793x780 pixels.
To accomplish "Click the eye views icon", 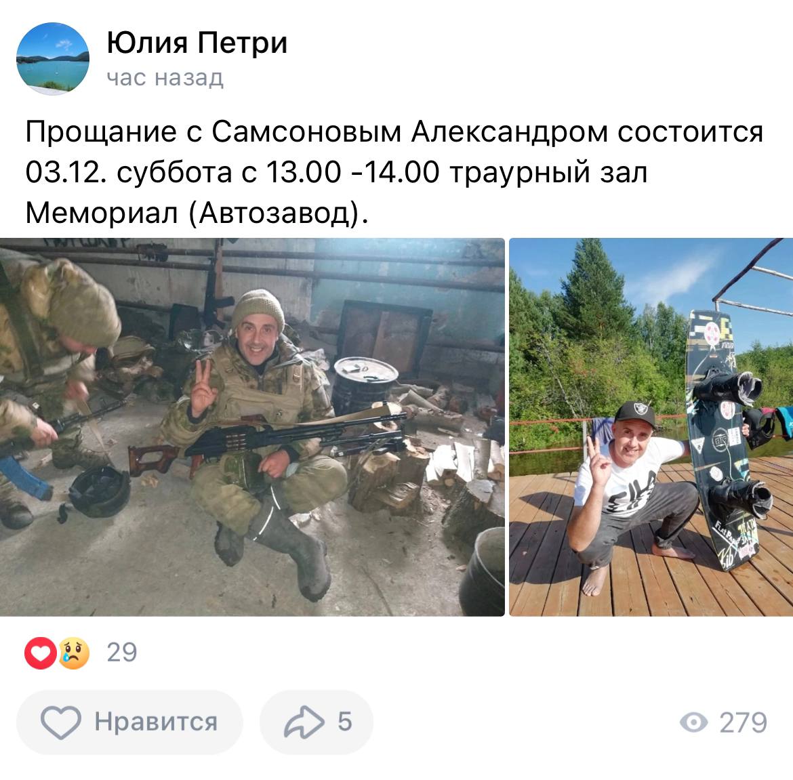I will tap(693, 722).
